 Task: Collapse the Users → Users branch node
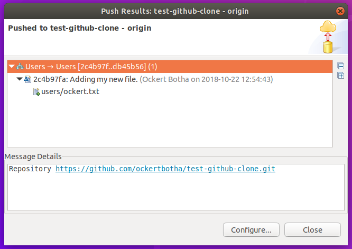tap(12, 67)
